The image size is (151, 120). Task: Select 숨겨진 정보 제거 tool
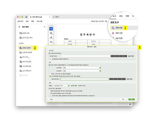pos(26,38)
